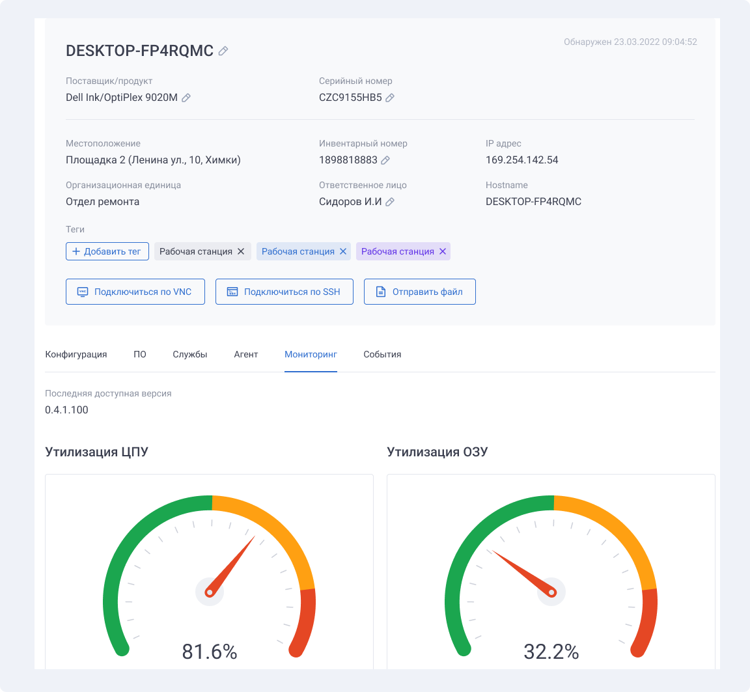Open the События tab
The height and width of the screenshot is (692, 750).
[x=382, y=354]
